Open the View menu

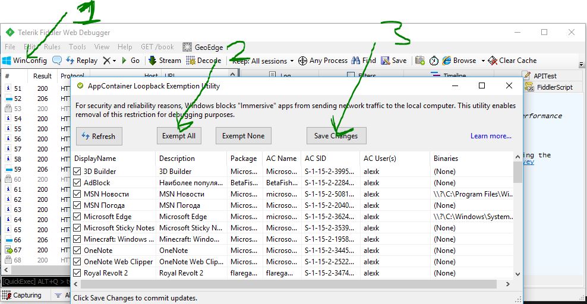(102, 47)
